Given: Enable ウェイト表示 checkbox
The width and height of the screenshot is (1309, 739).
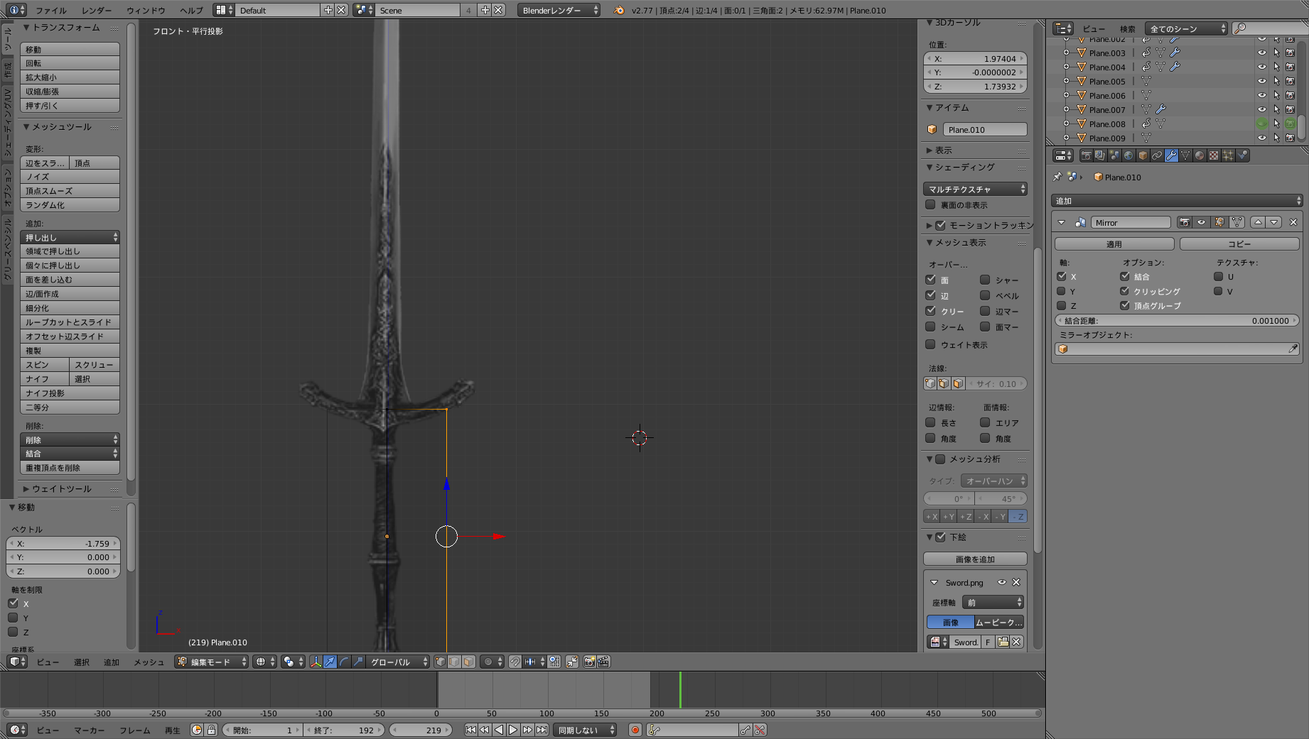Looking at the screenshot, I should [930, 344].
